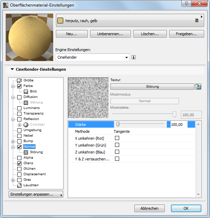
Task: Enable the Displacement channel checkbox
Action: click(x=19, y=174)
